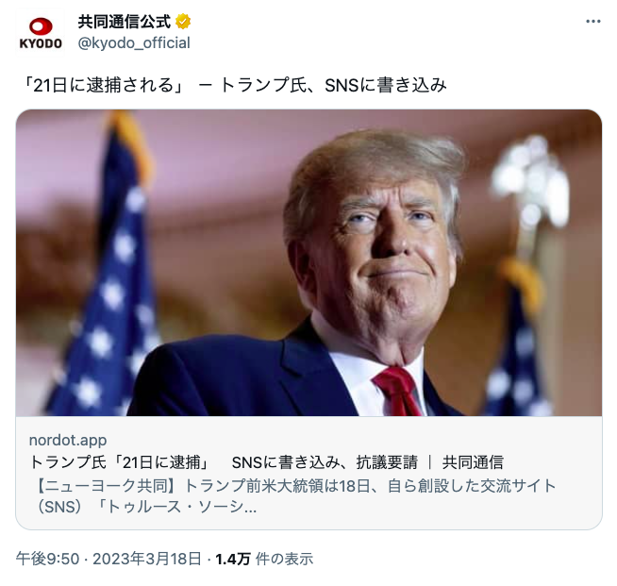Open the Kyodo red emblem avatar

point(41,26)
